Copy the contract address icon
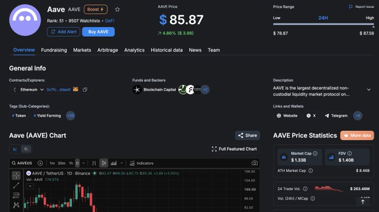 coord(85,90)
